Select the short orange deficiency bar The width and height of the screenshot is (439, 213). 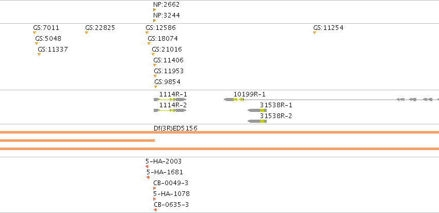(x=77, y=140)
